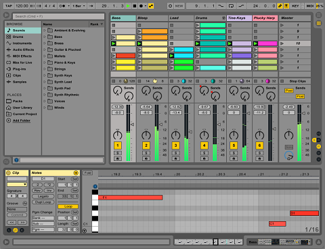This screenshot has height=249, width=325.
Task: Toggle track activator 3 for Lead
Action: 175,145
